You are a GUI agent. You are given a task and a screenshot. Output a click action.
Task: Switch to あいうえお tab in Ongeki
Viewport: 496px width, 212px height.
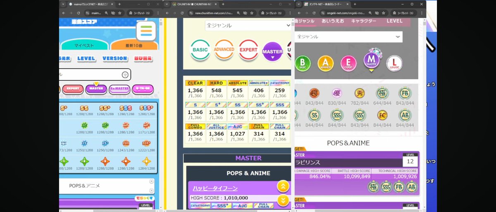[332, 21]
